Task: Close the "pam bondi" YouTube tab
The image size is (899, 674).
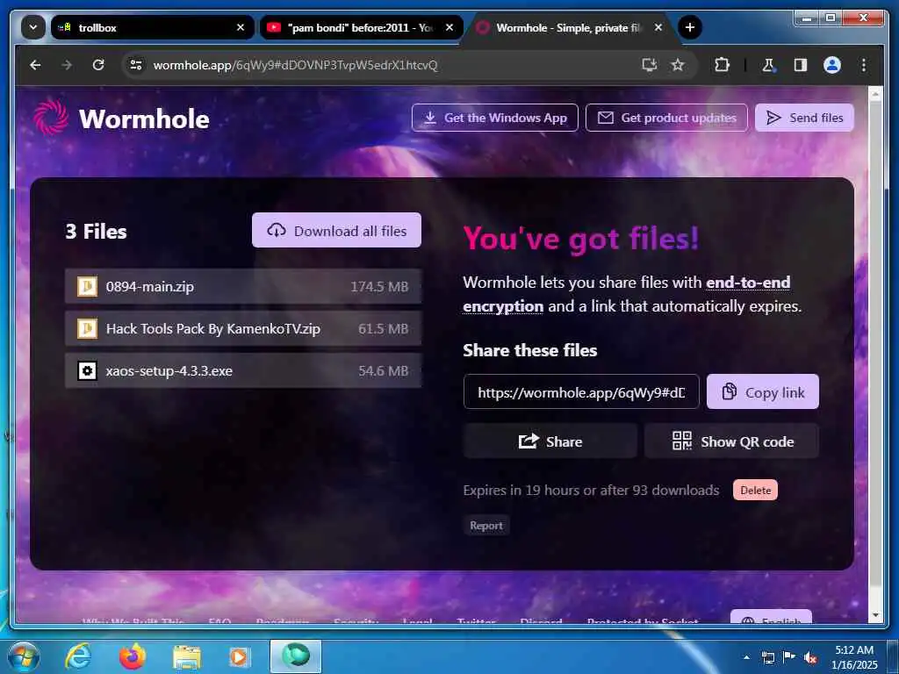Action: (449, 27)
